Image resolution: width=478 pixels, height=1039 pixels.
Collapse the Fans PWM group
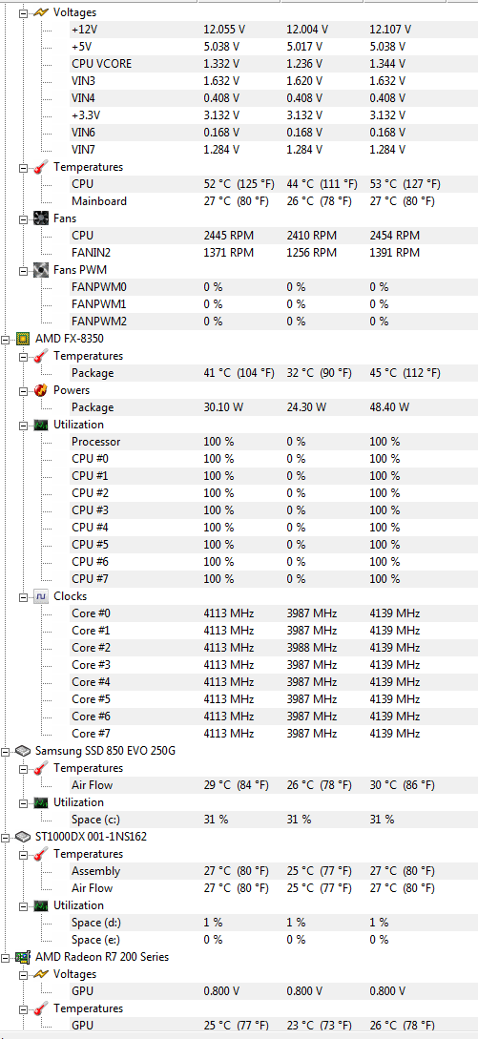pos(24,270)
